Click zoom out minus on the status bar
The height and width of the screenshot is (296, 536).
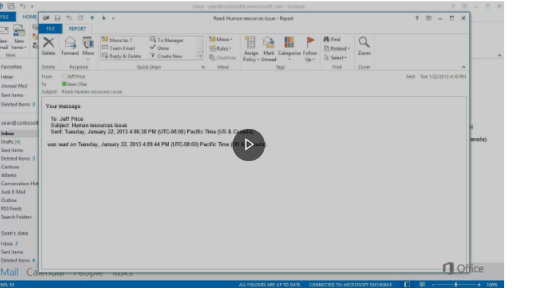coord(433,285)
